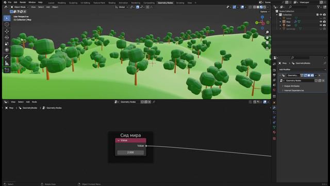Open the Modifier properties wrench tab
Screen dimensions: 330x186
pos(274,107)
